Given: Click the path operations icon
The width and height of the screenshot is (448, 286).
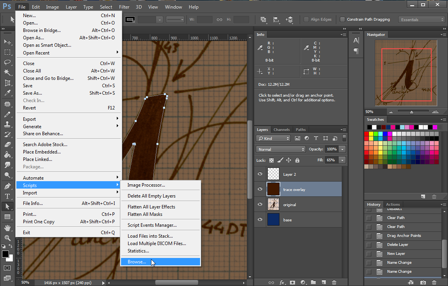Looking at the screenshot, I should [264, 19].
